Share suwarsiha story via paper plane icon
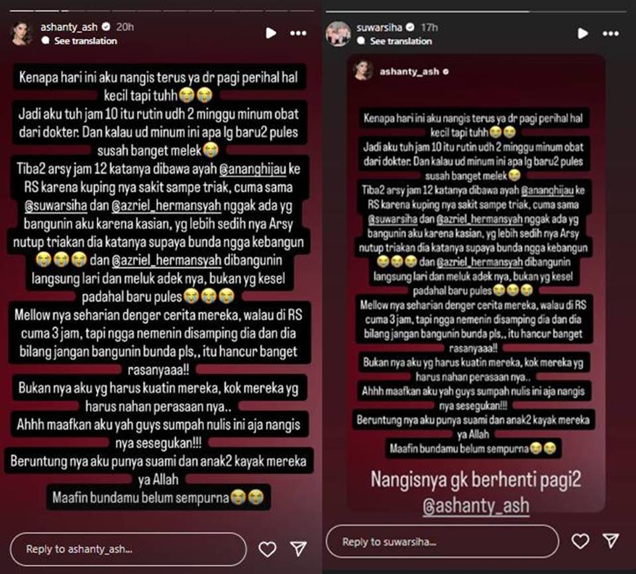636x574 pixels. pos(611,540)
